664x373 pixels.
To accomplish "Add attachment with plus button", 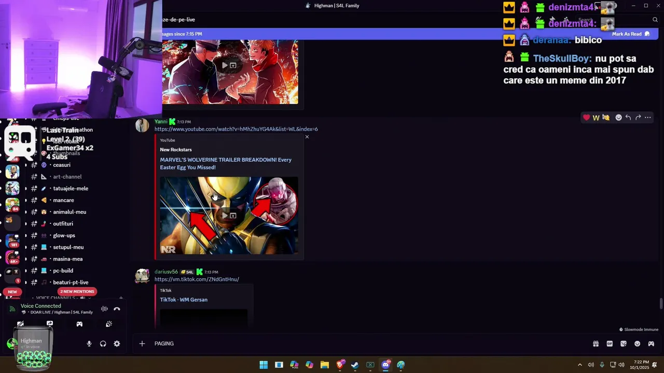I will click(x=142, y=343).
